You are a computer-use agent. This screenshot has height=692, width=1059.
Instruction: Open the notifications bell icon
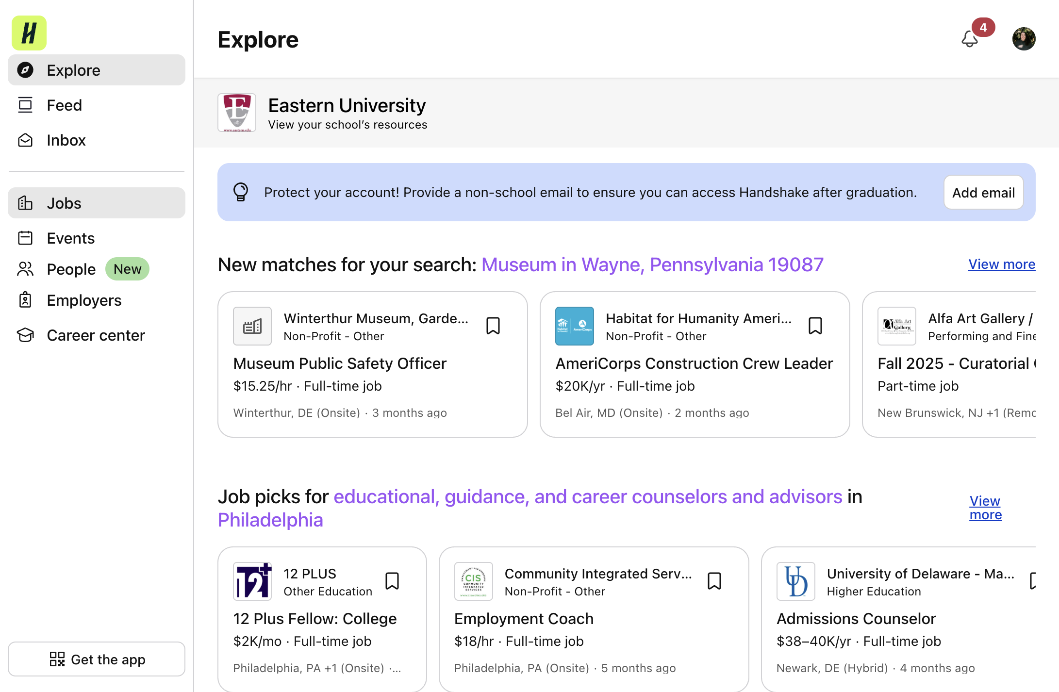pyautogui.click(x=970, y=39)
